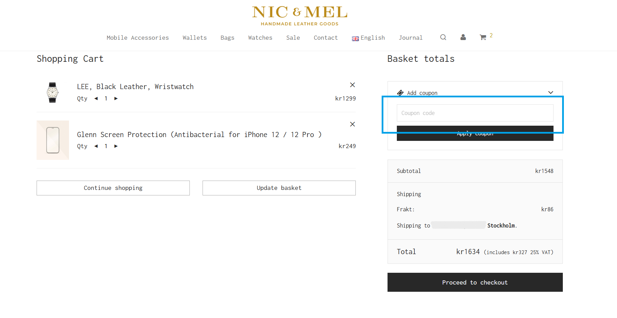Click the coupon tag icon
The height and width of the screenshot is (318, 617).
point(400,93)
